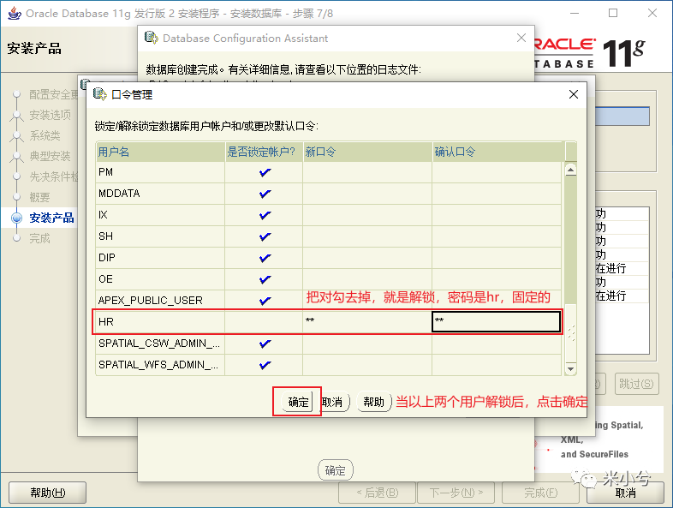The width and height of the screenshot is (673, 508).
Task: Click the HR confirm password field
Action: pos(496,322)
